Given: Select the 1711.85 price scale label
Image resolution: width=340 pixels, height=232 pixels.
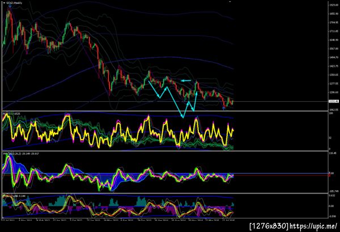Looking at the screenshot, I should (x=334, y=32).
